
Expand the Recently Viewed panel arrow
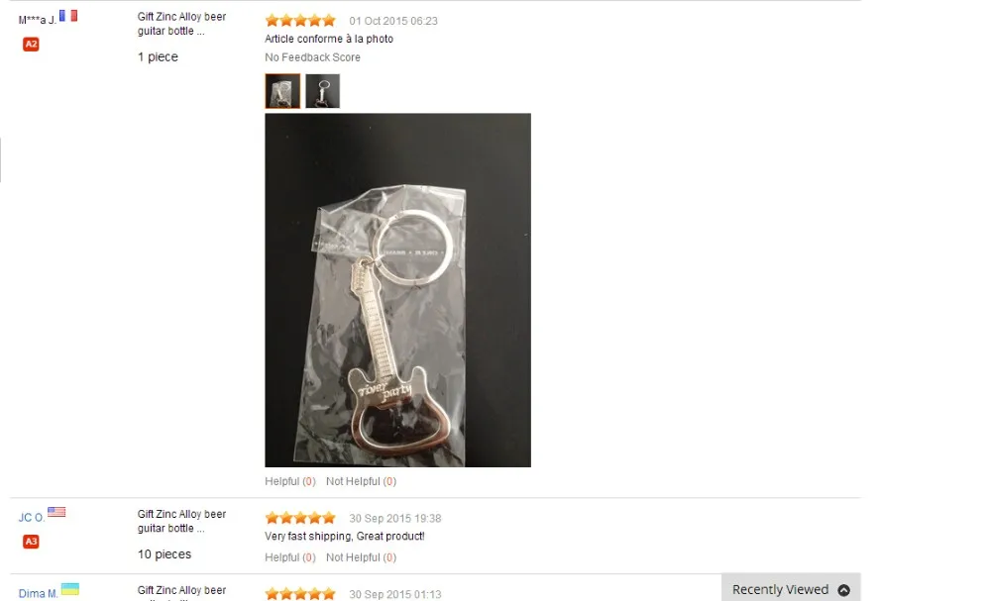843,590
